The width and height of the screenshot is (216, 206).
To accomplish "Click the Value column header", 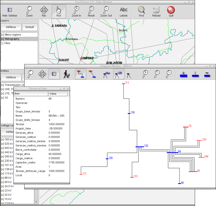I will click(58, 94).
